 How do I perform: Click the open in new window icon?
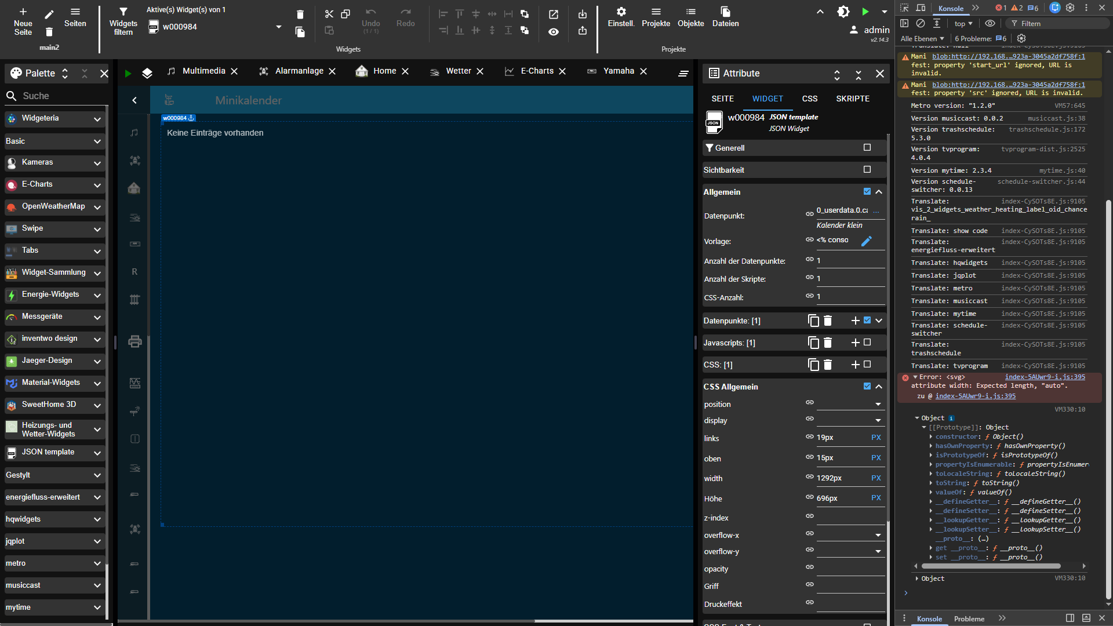(x=554, y=14)
